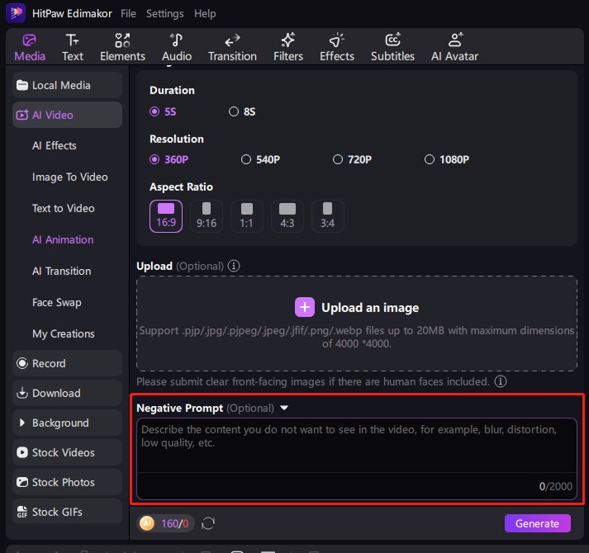Choose 360P resolution
This screenshot has width=589, height=553.
click(x=169, y=159)
